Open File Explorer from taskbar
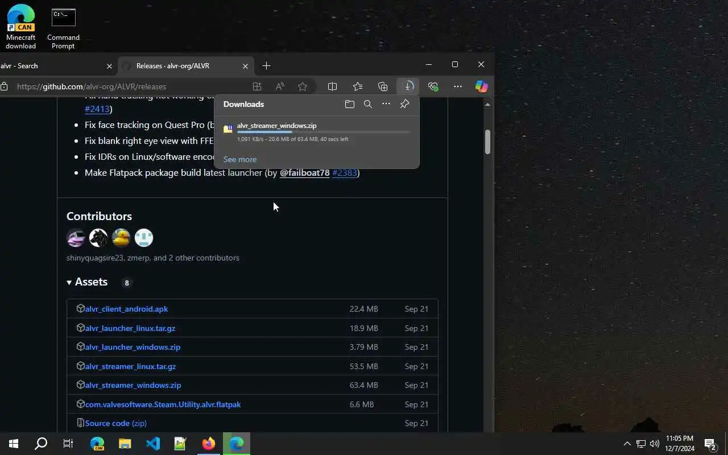728x455 pixels. click(125, 444)
